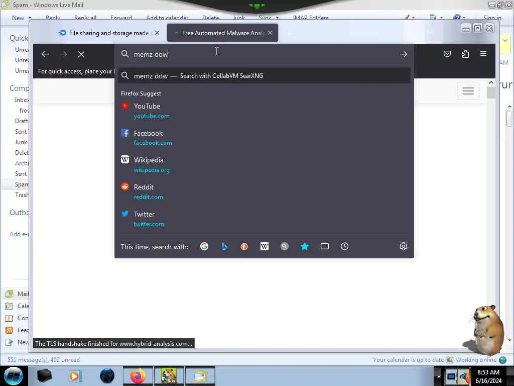Open Feeds section in Live Mail sidebar
514x386 pixels.
pos(17,330)
